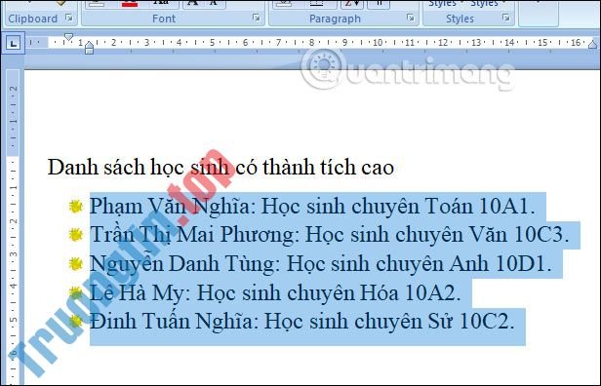601x386 pixels.
Task: Click the Paragraph group label
Action: click(x=335, y=19)
